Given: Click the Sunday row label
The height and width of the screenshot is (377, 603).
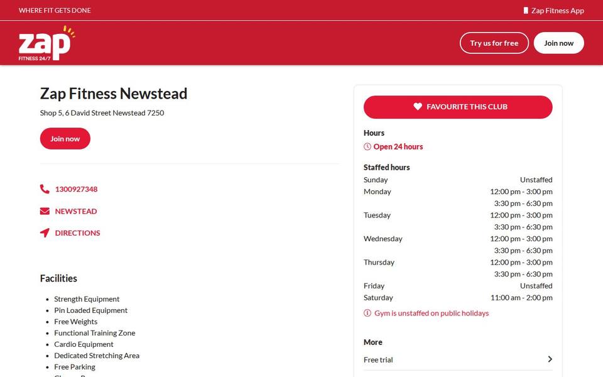Looking at the screenshot, I should (376, 180).
